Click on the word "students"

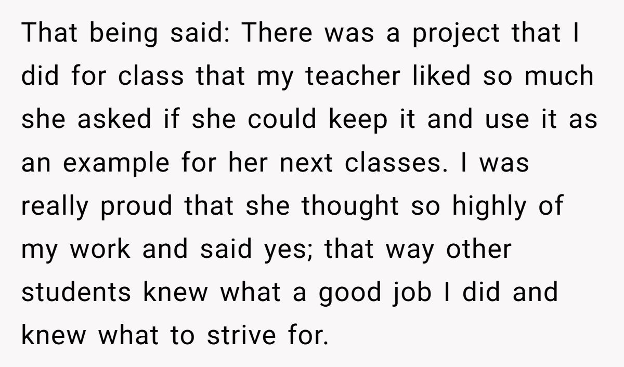point(76,292)
